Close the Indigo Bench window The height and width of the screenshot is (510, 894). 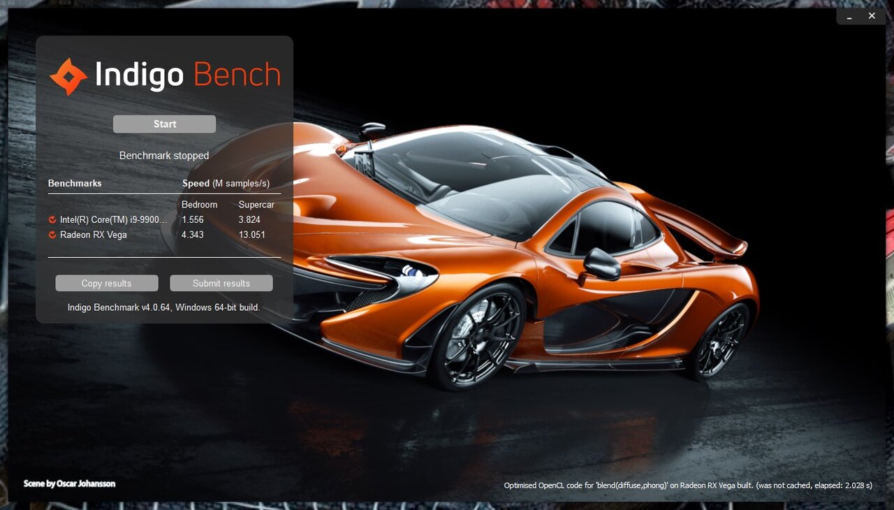pyautogui.click(x=872, y=16)
